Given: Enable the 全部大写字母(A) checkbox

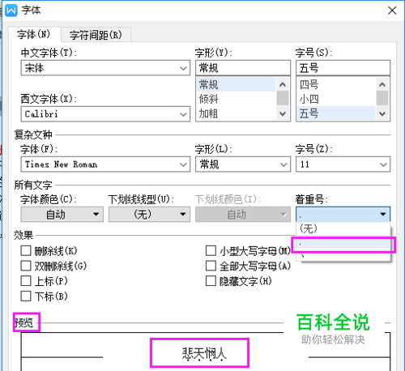Looking at the screenshot, I should tap(211, 266).
